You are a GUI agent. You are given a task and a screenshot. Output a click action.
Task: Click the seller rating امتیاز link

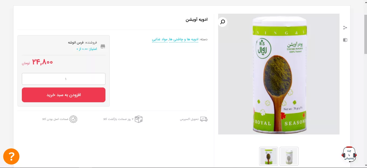pyautogui.click(x=87, y=49)
